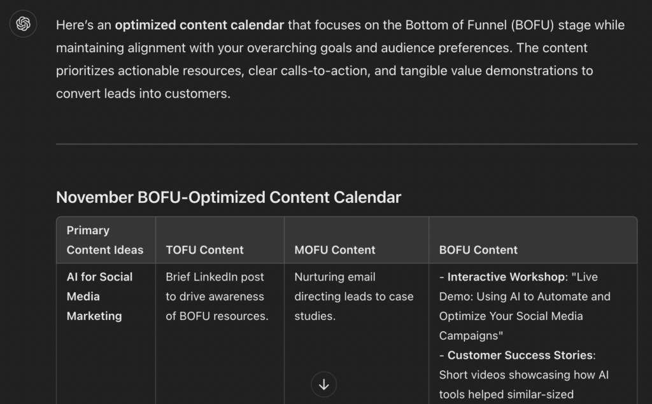
Task: Click the "MOFU Content" column header
Action: [x=335, y=250]
